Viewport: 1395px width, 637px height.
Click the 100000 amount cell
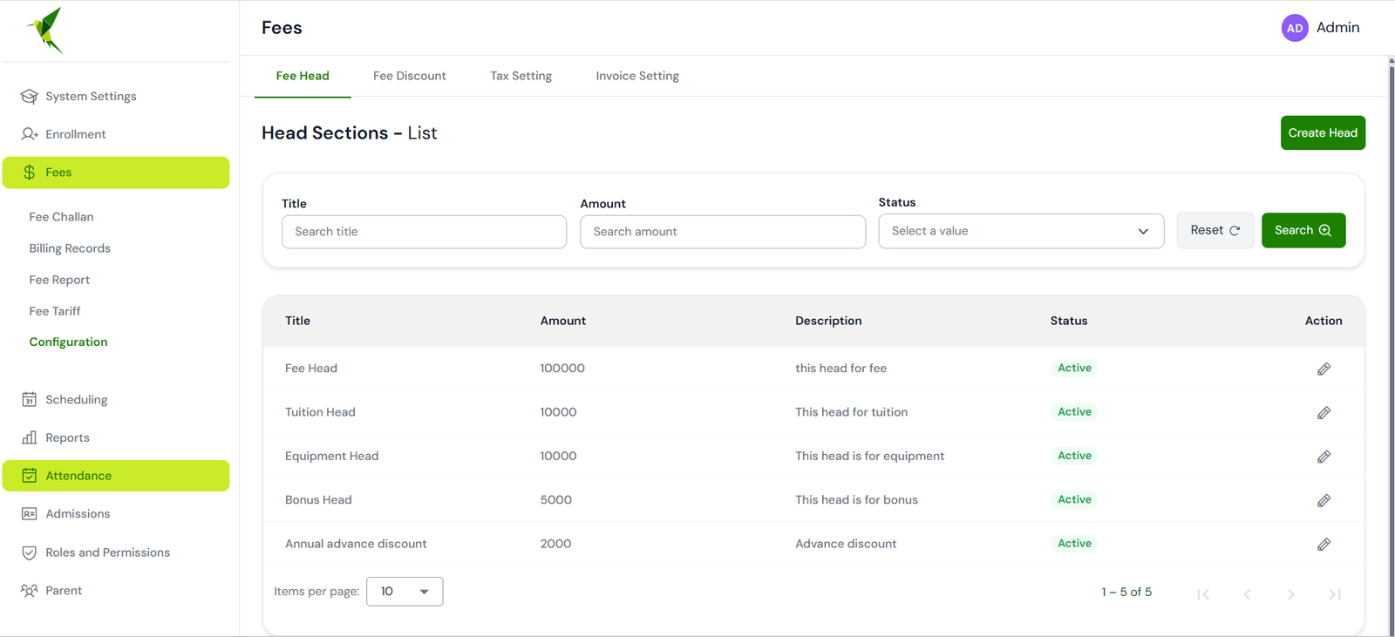click(x=562, y=369)
